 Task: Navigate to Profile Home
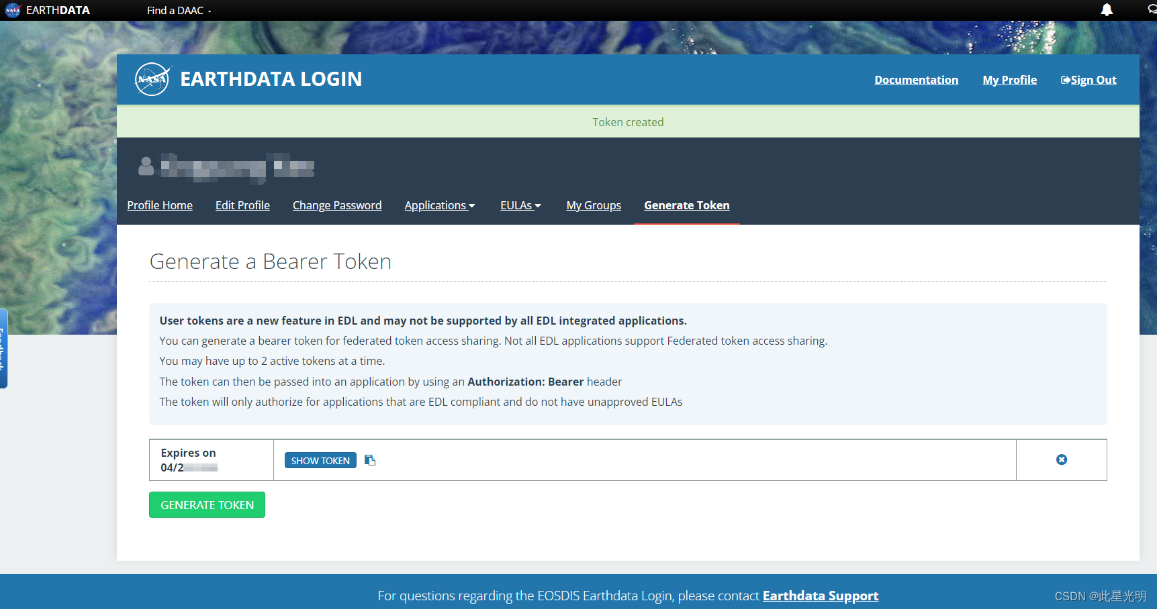[x=160, y=205]
